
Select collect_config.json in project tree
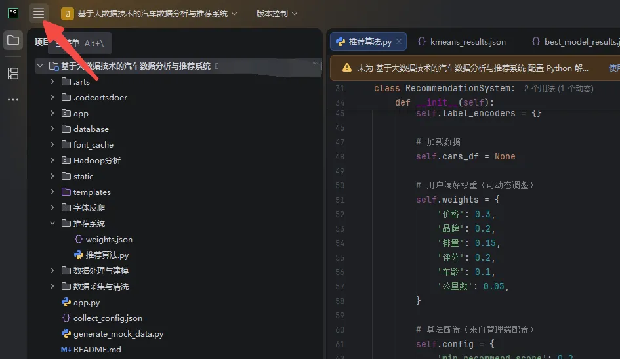coord(108,318)
